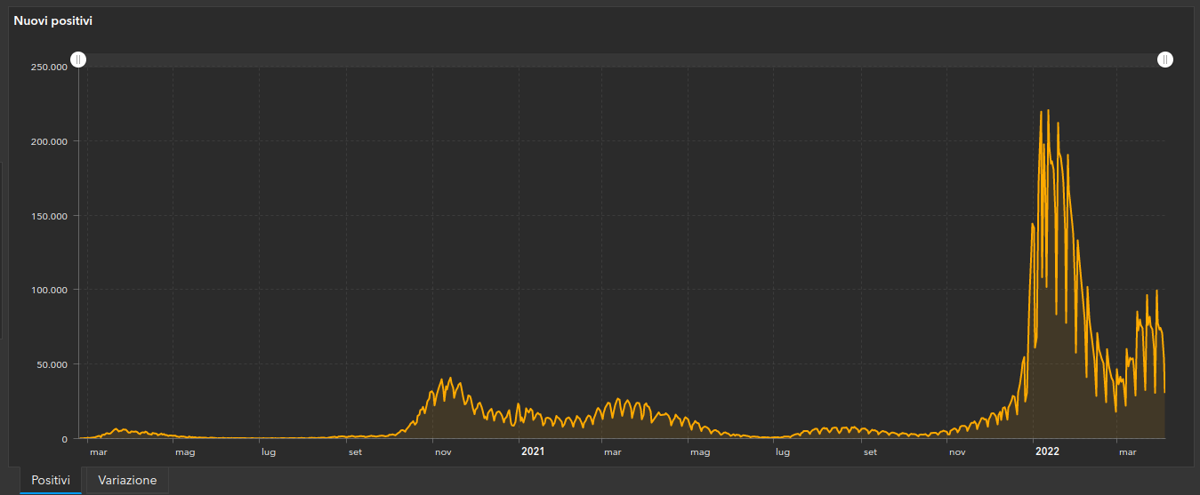The height and width of the screenshot is (495, 1200).
Task: Click the 2021 label on the time axis
Action: (x=532, y=451)
